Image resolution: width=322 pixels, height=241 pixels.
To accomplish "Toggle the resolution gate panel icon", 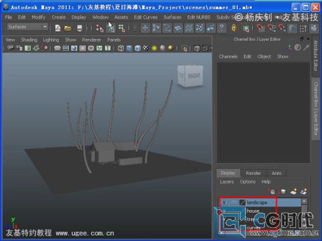I will (74, 48).
